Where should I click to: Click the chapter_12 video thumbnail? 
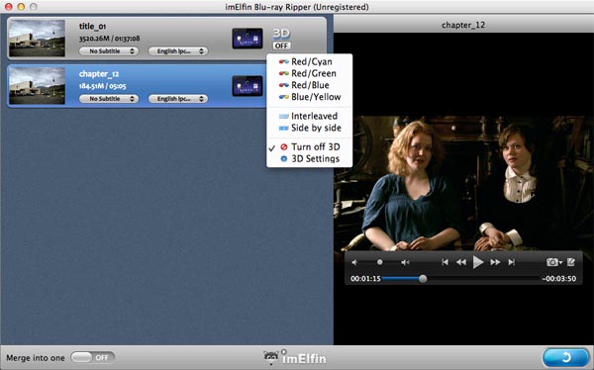37,86
